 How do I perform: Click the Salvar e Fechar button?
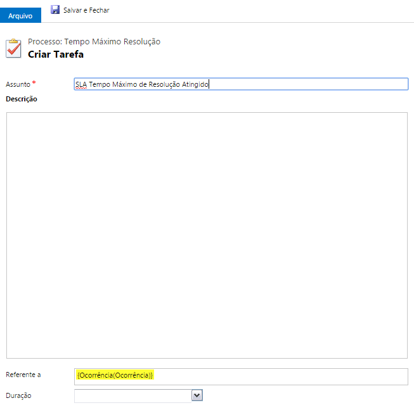[86, 10]
